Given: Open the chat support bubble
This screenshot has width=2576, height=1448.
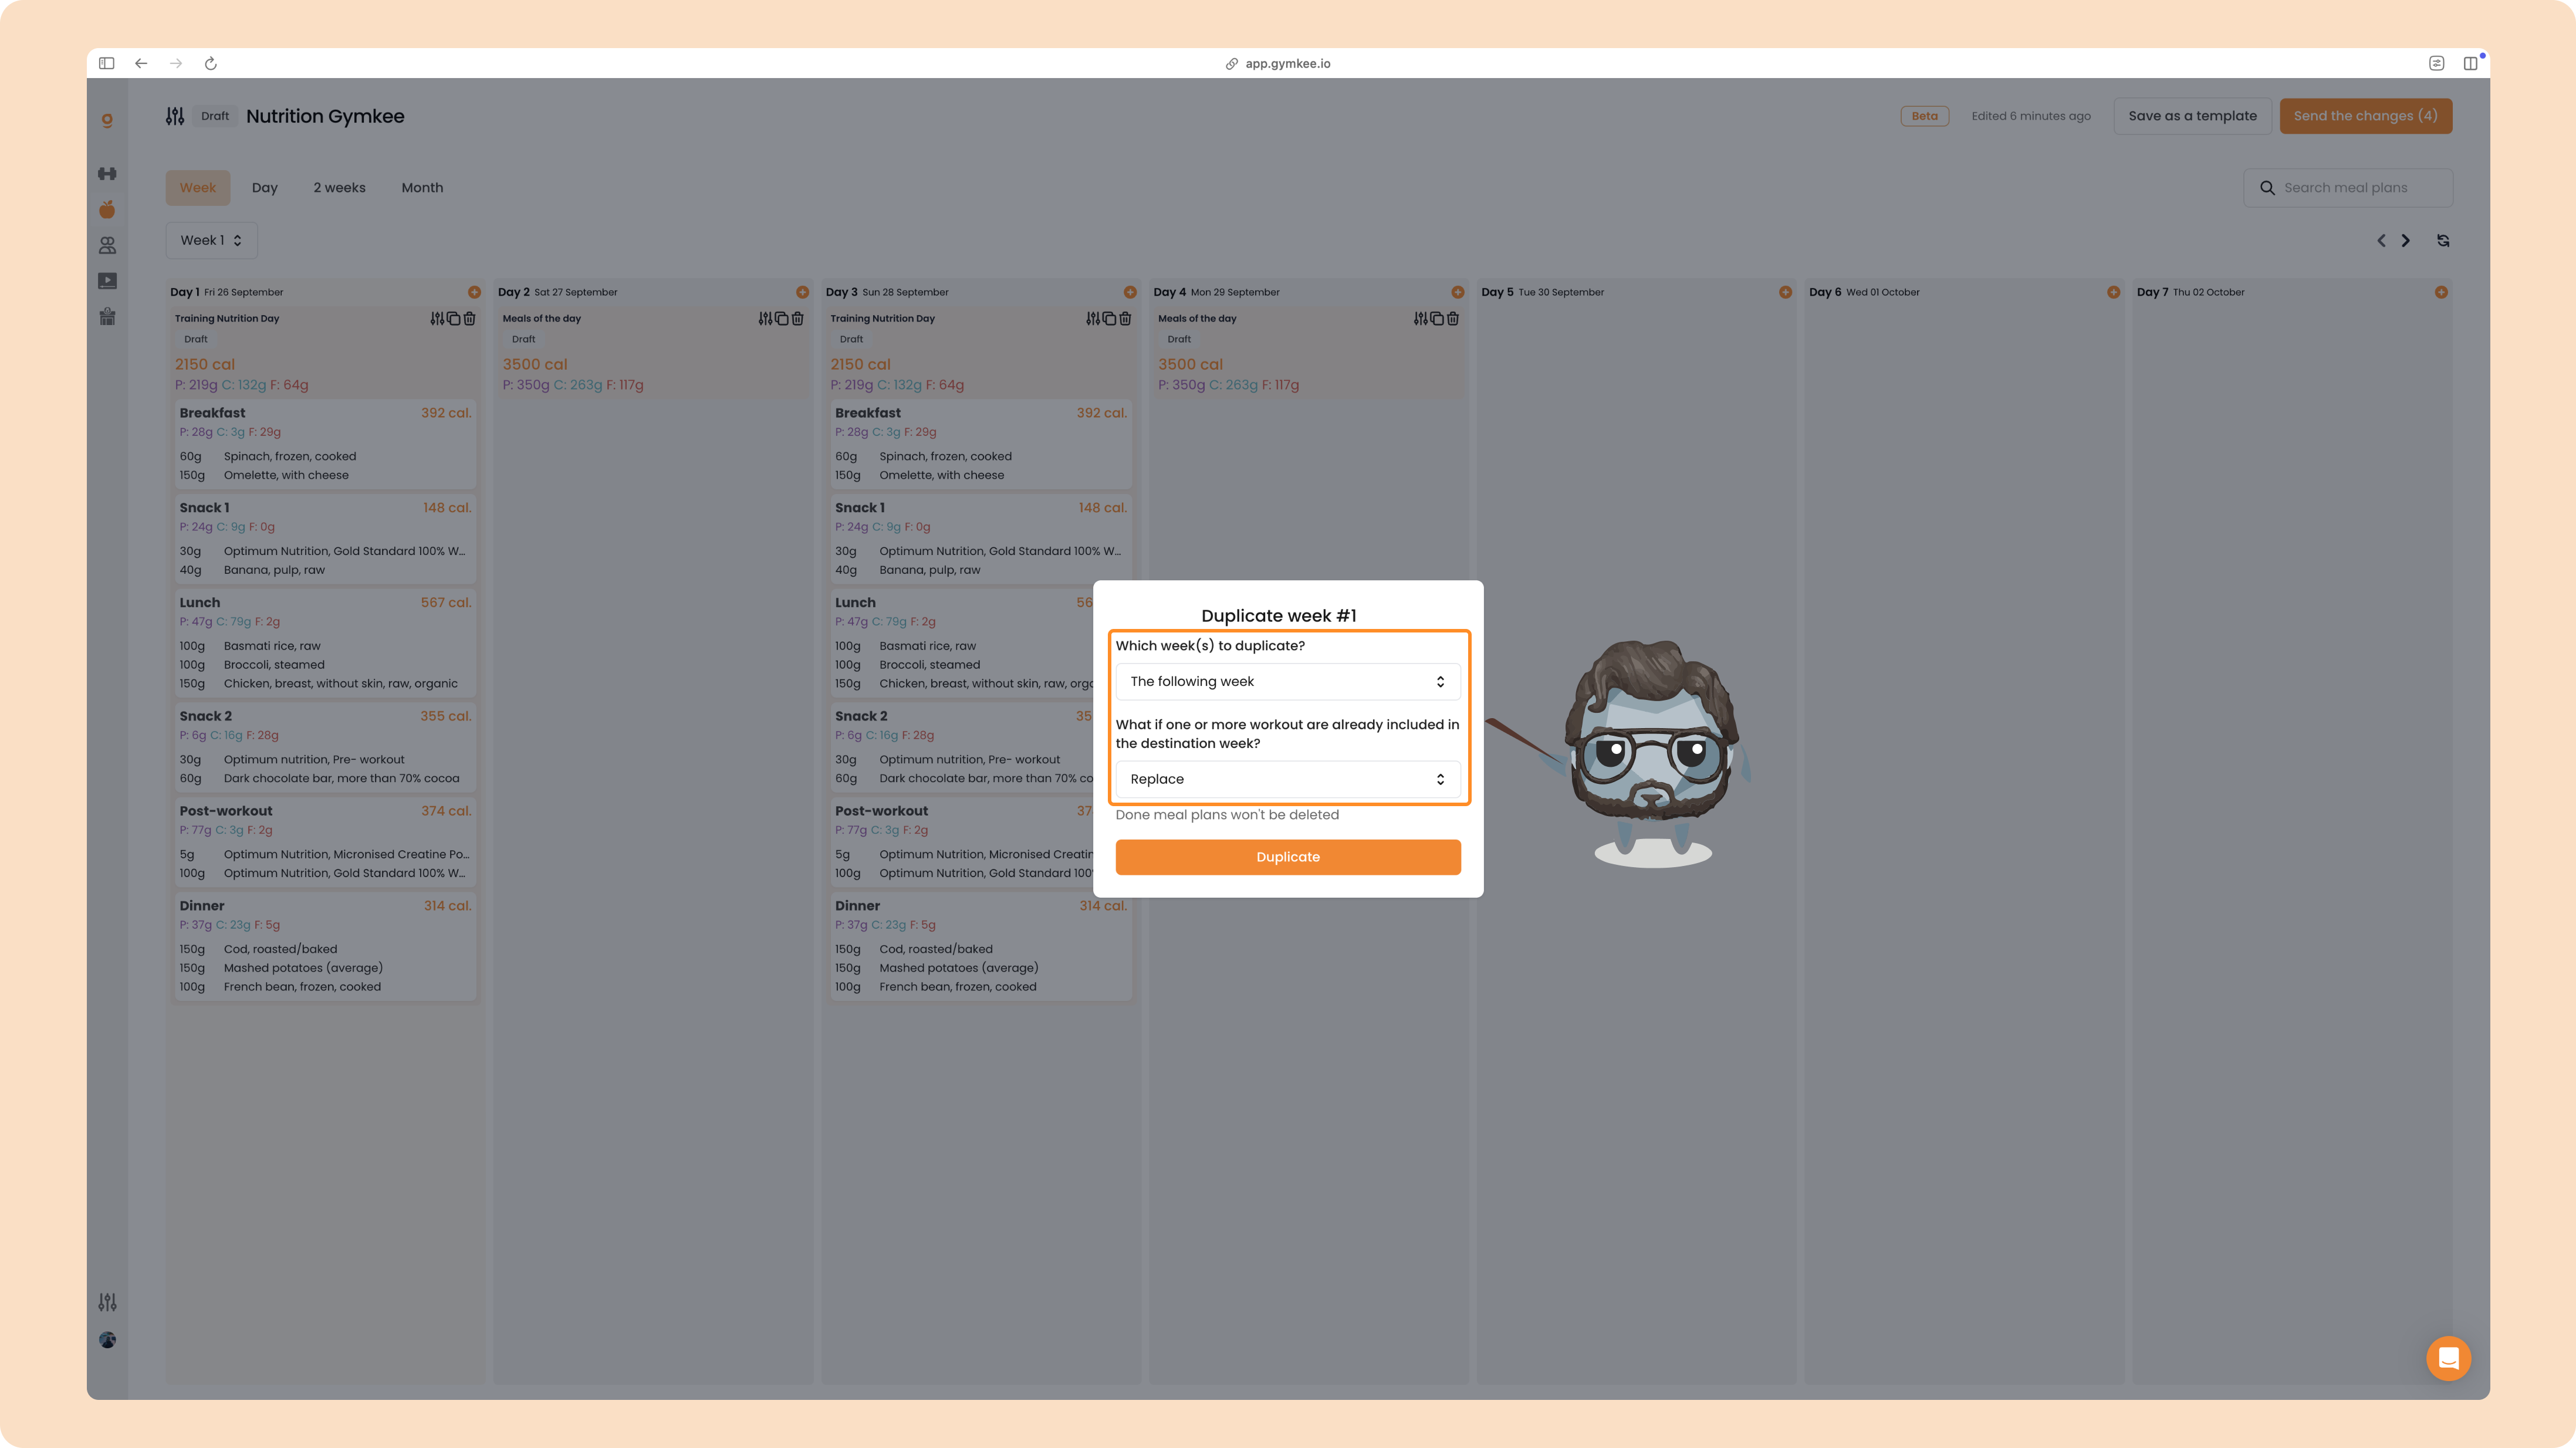Looking at the screenshot, I should [2448, 1358].
